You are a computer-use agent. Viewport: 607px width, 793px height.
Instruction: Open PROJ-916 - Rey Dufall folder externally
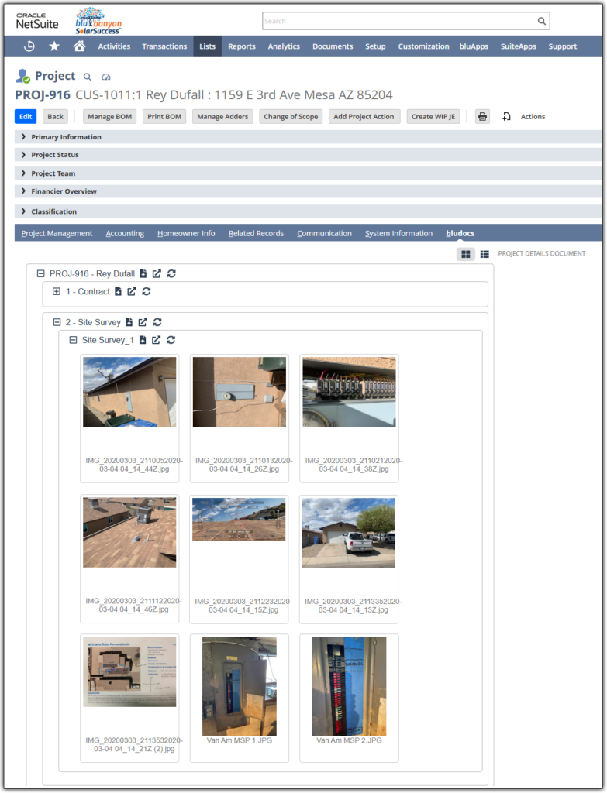click(x=157, y=273)
